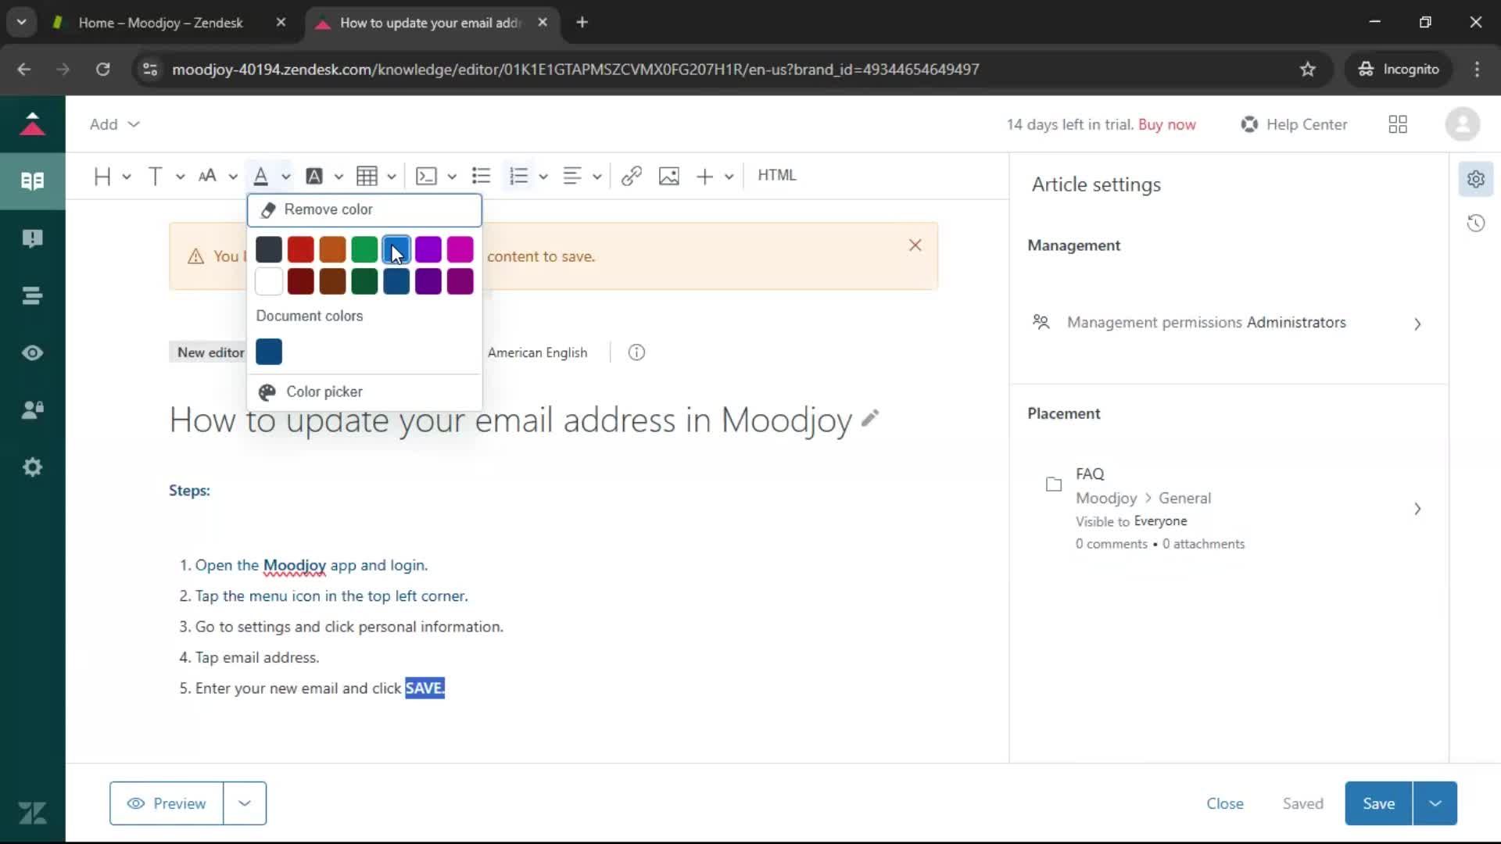Click the text background color icon
Viewport: 1501px width, 844px height.
click(314, 176)
